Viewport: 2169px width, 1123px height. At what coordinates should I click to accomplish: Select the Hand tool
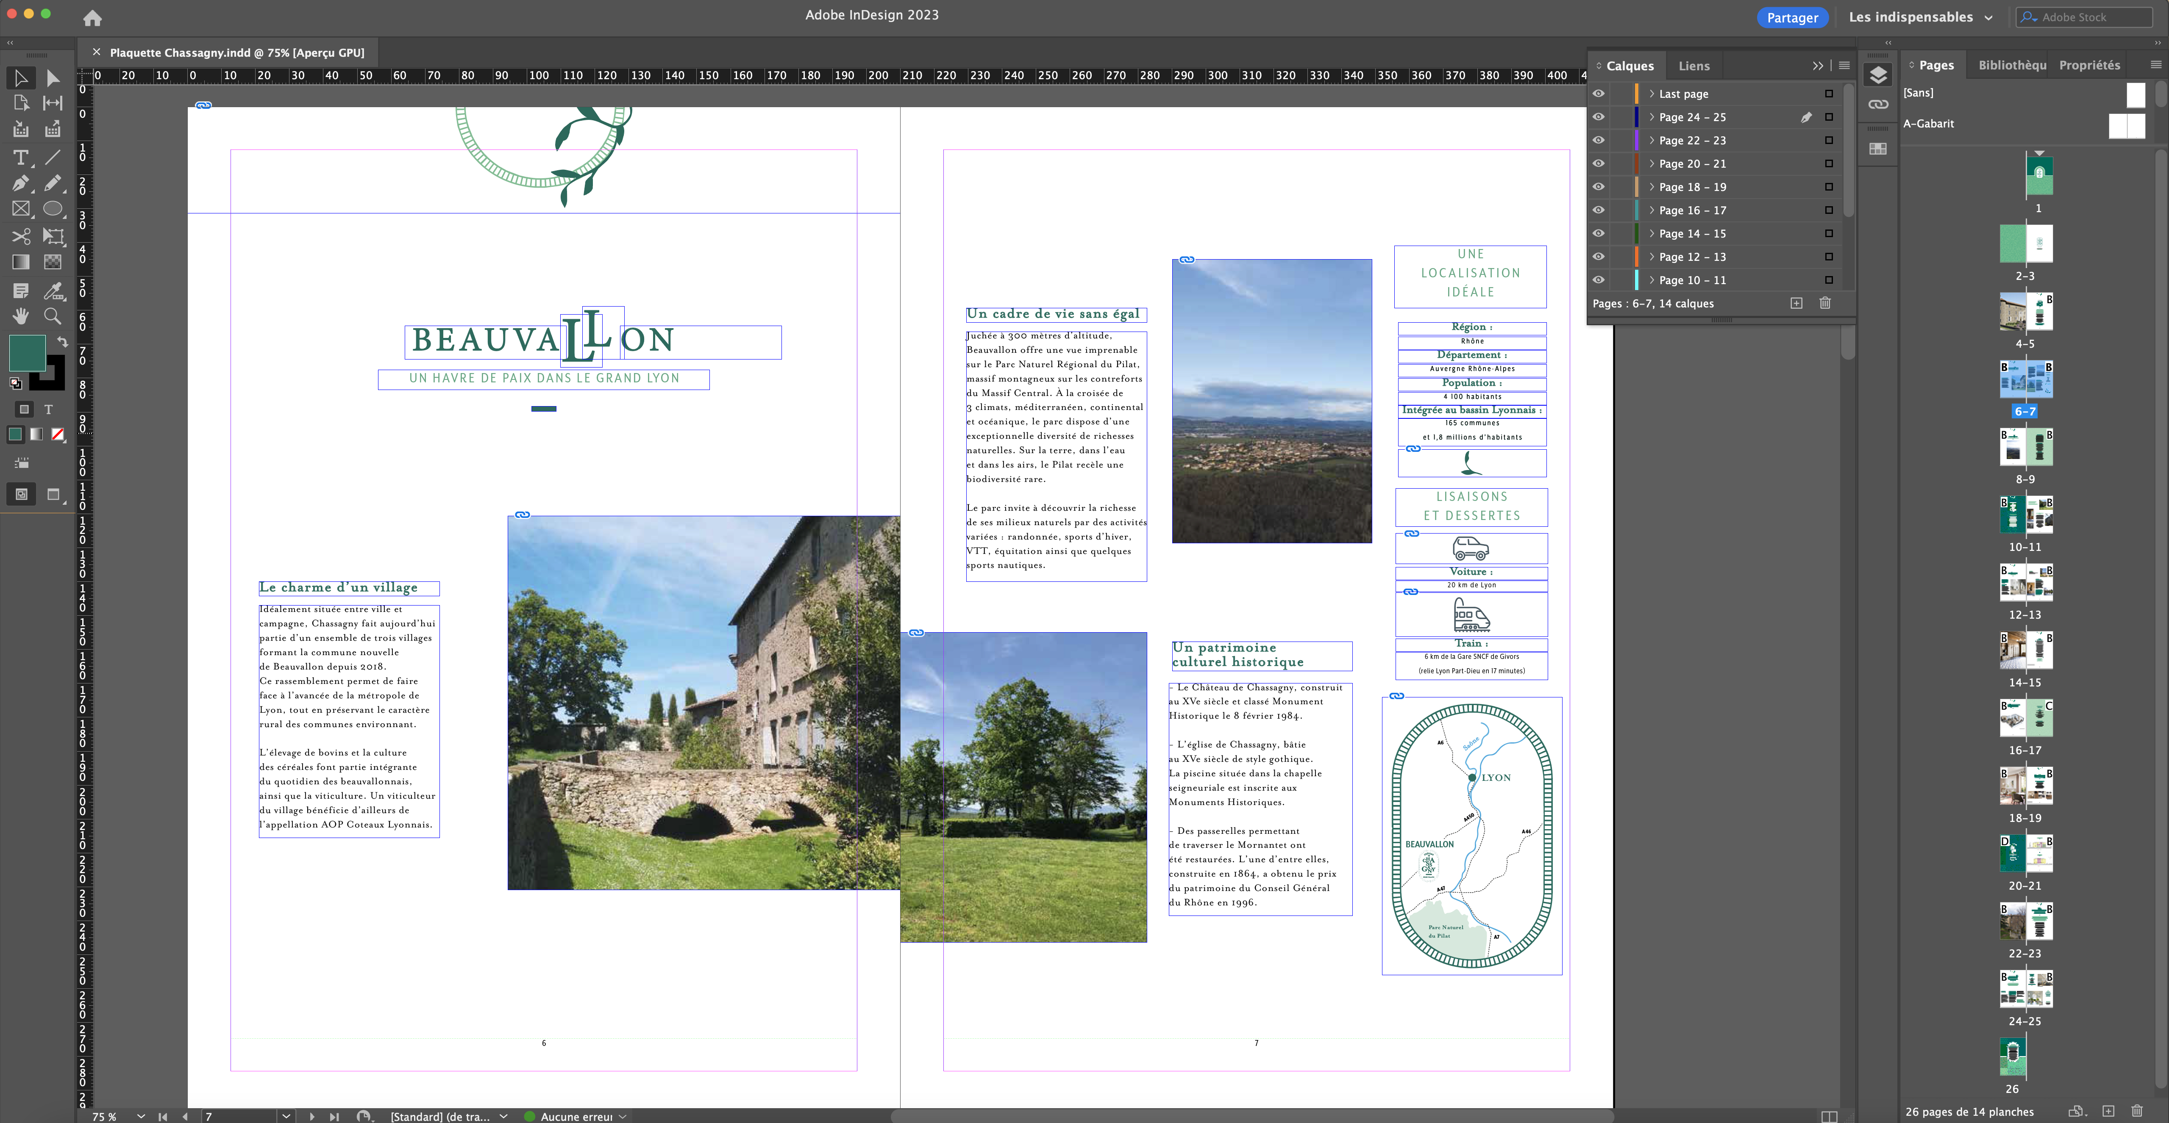pyautogui.click(x=20, y=316)
